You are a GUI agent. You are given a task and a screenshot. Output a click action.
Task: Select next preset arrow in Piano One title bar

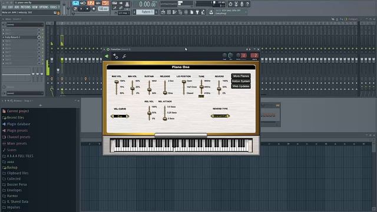coord(250,49)
